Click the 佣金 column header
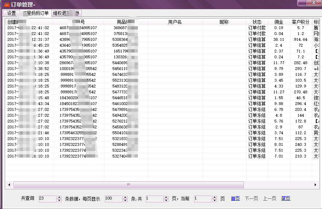322x209 pixels. pos(279,22)
